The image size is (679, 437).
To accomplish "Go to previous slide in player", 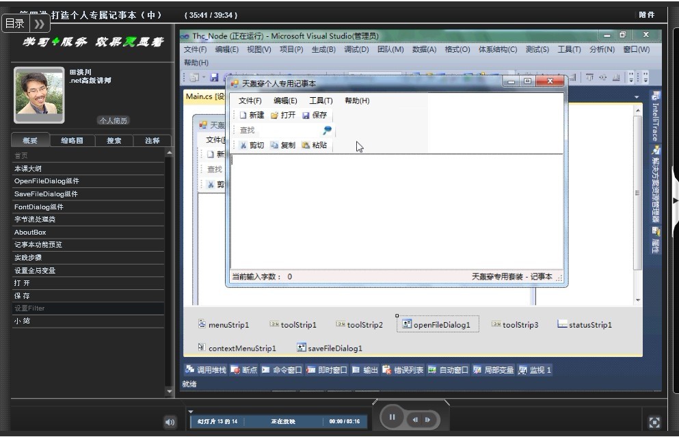I will (x=415, y=419).
